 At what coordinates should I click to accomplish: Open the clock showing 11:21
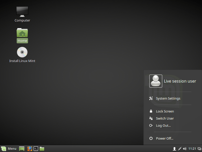192,149
